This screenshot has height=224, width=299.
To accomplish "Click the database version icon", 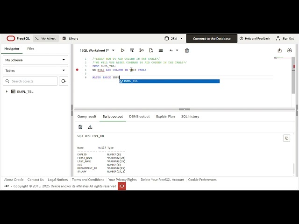I will point(166,38).
